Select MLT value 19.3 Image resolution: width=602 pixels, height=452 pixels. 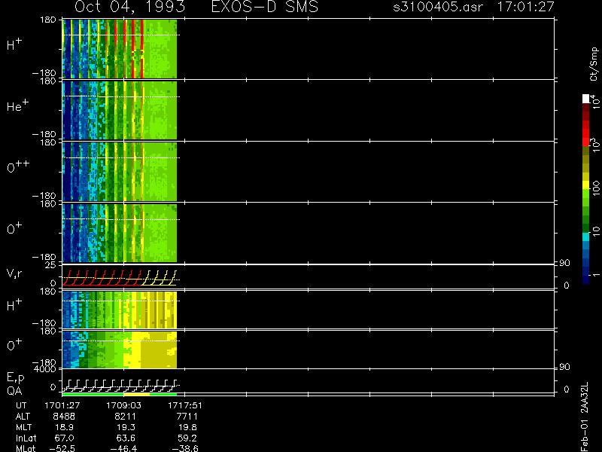127,427
